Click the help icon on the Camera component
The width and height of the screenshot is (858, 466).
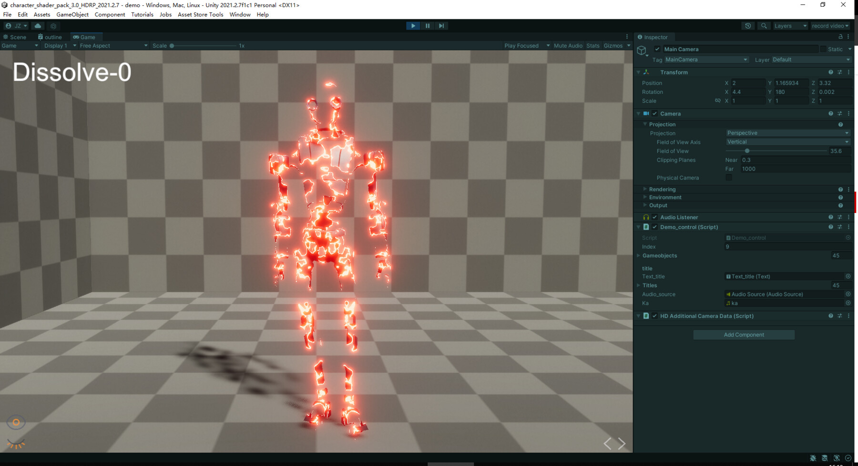coord(831,113)
